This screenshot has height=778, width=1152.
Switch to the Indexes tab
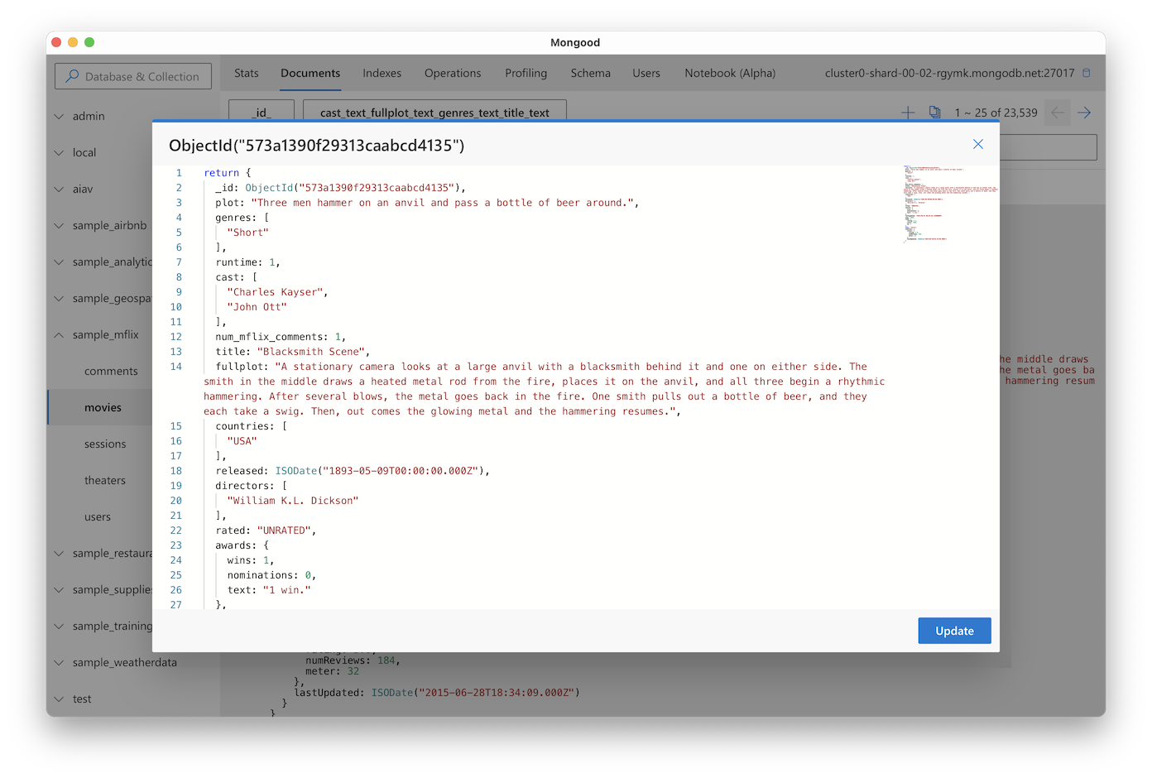tap(382, 73)
